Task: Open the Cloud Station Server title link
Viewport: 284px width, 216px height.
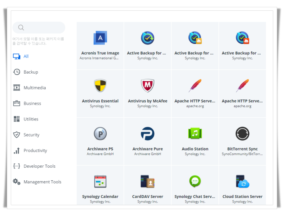Action: (243, 196)
